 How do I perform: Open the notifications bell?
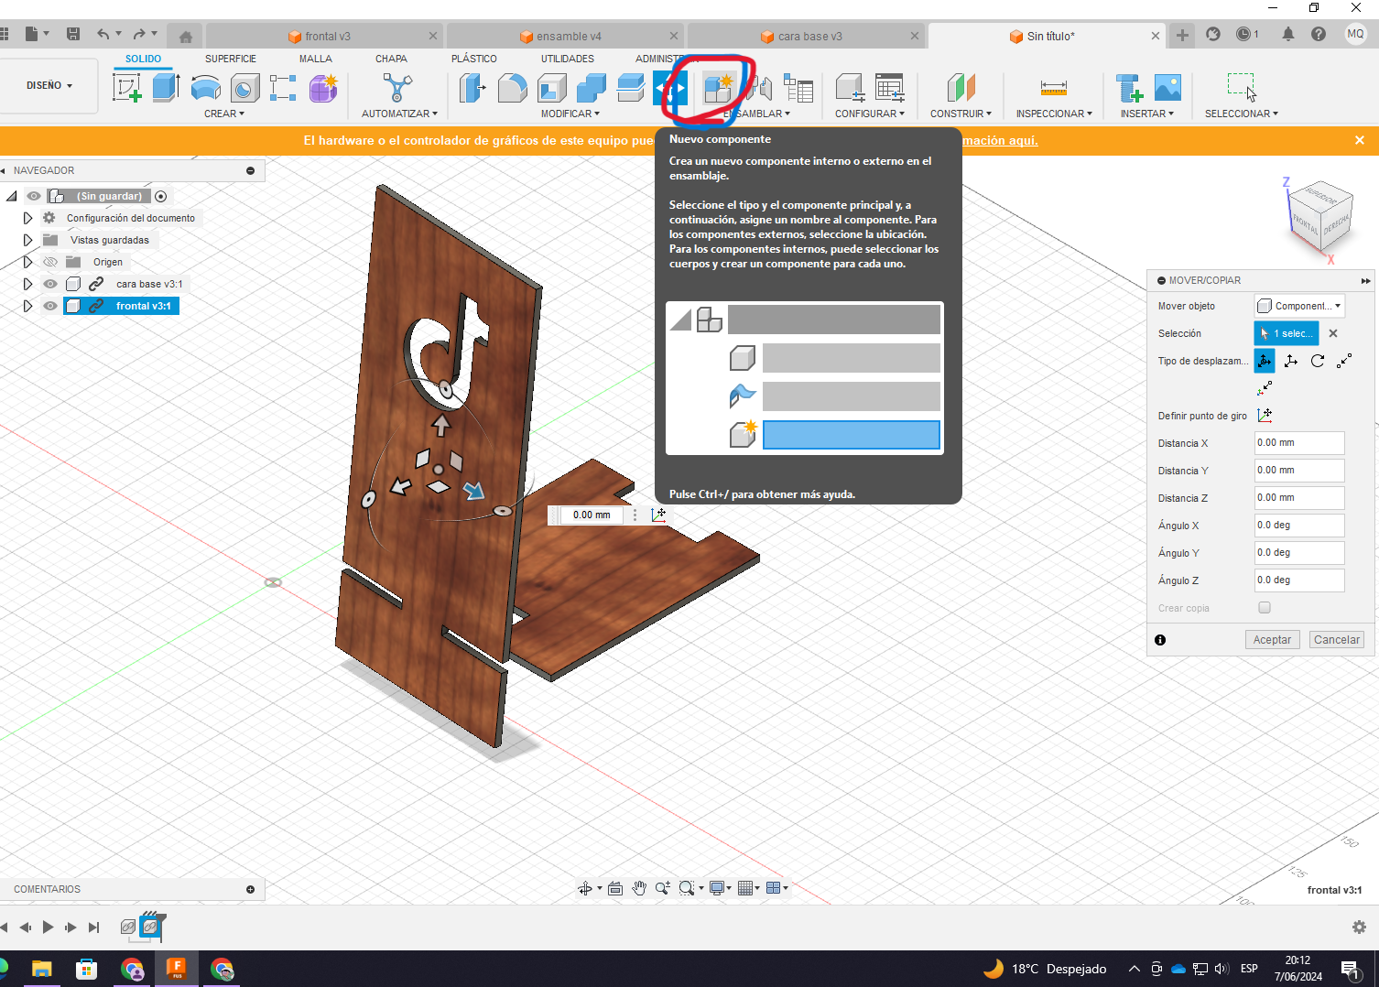[x=1288, y=34]
